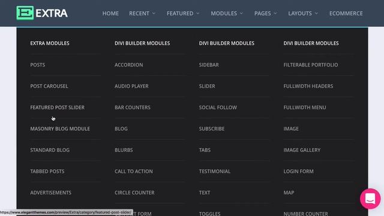
Task: Open the Bar Counters module
Action: tap(133, 107)
